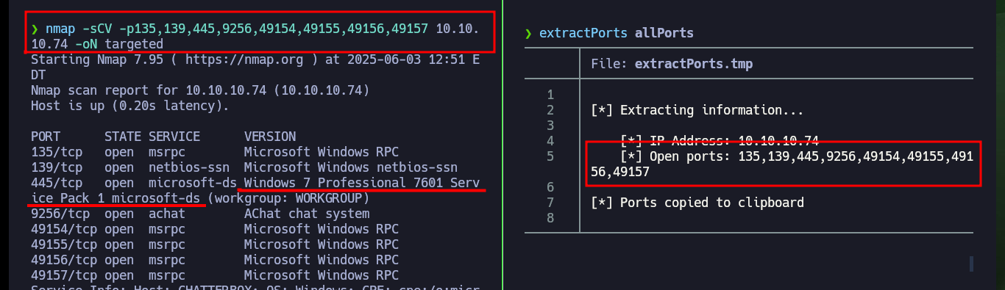1005x290 pixels.
Task: Click the extractPorts prompt arrow
Action: pyautogui.click(x=528, y=34)
